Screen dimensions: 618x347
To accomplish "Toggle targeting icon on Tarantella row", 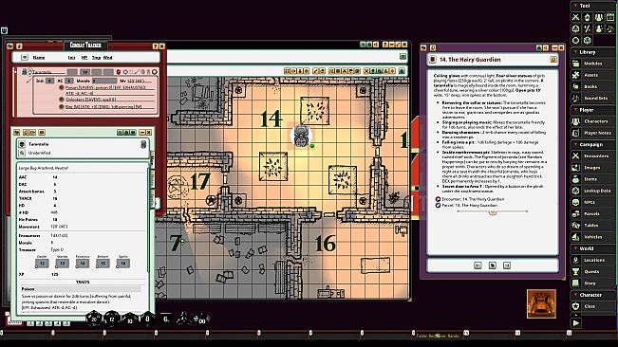I will coord(125,72).
